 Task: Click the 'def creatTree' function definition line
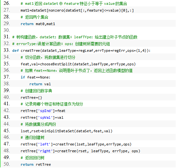pos(81,51)
